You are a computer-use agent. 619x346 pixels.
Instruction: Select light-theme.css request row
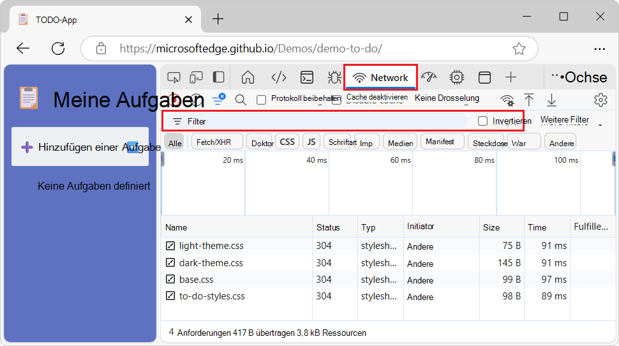388,246
